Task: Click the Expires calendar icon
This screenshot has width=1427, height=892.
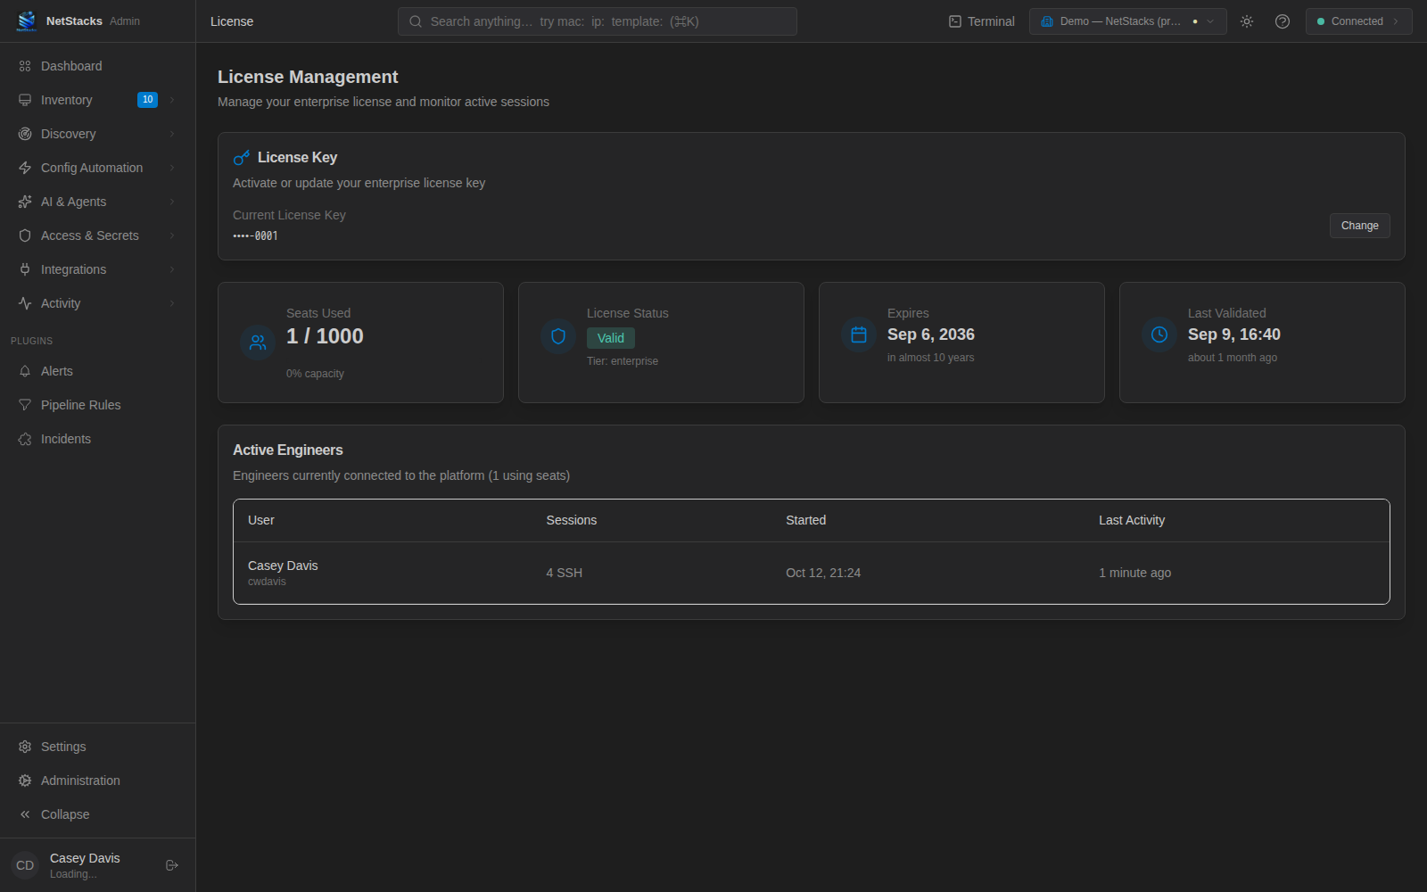Action: 859,334
